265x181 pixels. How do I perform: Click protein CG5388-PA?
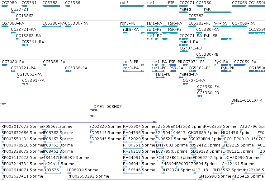(54, 62)
